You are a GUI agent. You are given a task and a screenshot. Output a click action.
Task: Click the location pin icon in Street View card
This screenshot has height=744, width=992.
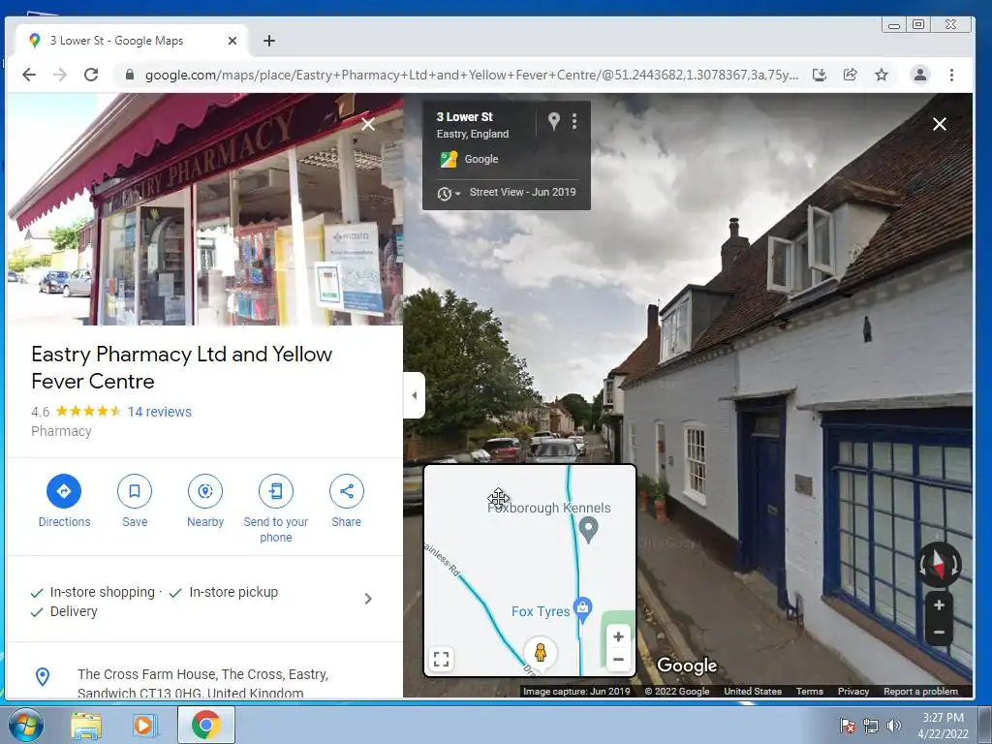(x=553, y=121)
